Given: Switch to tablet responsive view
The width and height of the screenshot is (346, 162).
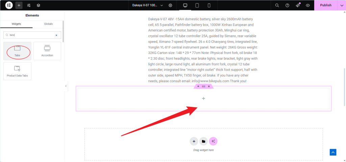Looking at the screenshot, I should 197,5.
